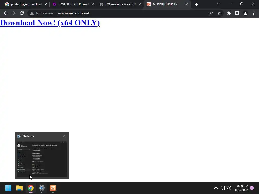Close the pc destroyer download tab
The width and height of the screenshot is (259, 194).
pos(46,5)
